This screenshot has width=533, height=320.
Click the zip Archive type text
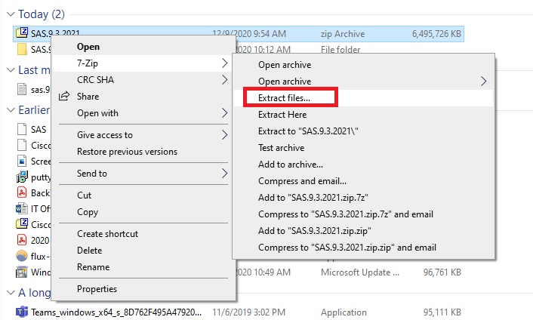pos(343,34)
